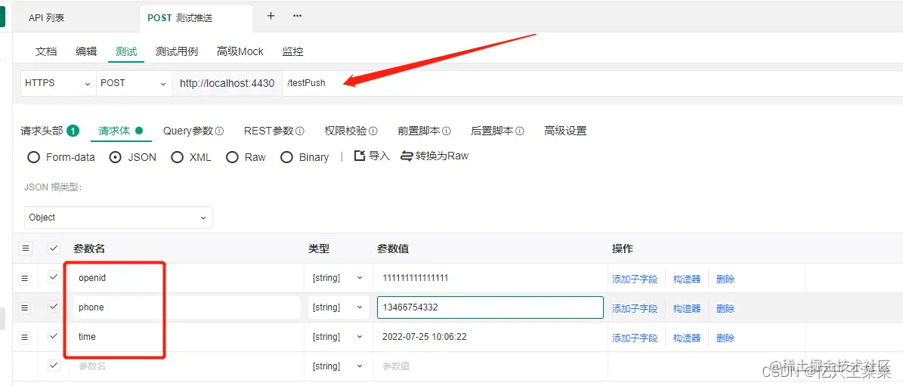This screenshot has height=386, width=903.
Task: Click the openid parameter name field
Action: pos(187,278)
